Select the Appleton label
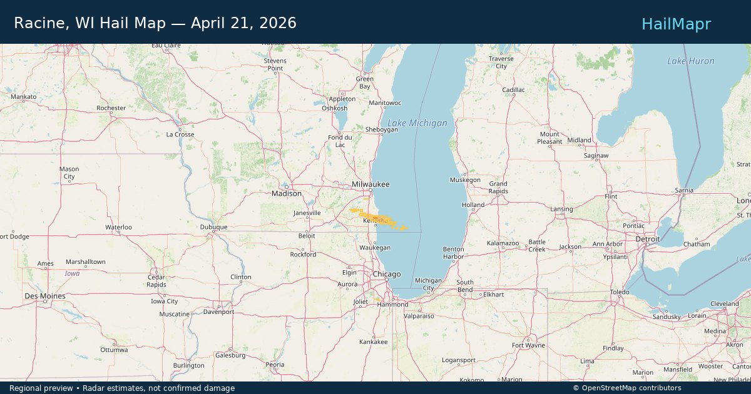 click(342, 99)
